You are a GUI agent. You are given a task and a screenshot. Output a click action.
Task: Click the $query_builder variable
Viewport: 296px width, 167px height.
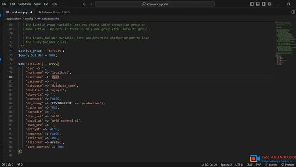pos(31,55)
